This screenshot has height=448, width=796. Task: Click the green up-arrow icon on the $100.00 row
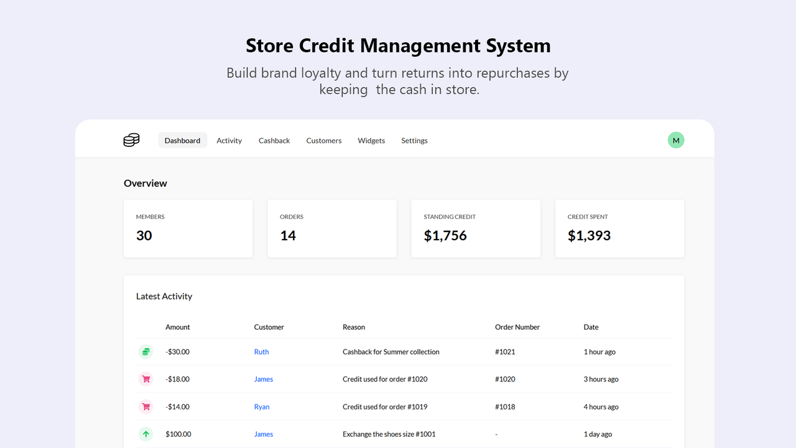click(x=146, y=434)
